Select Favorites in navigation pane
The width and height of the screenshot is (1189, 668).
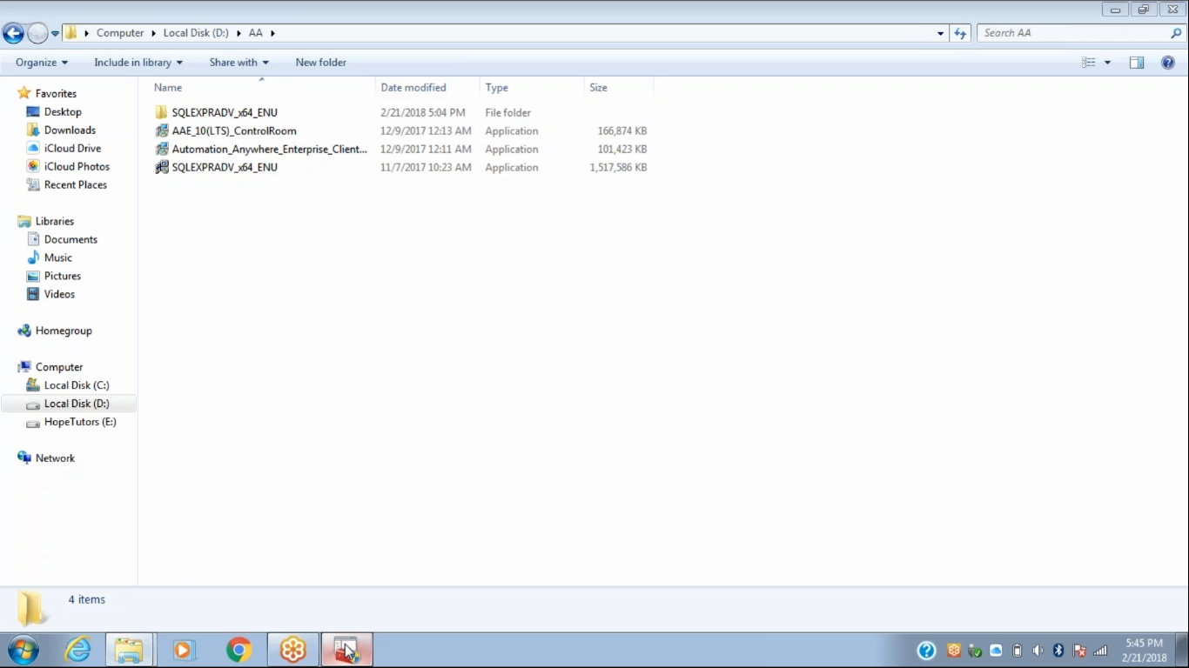56,94
